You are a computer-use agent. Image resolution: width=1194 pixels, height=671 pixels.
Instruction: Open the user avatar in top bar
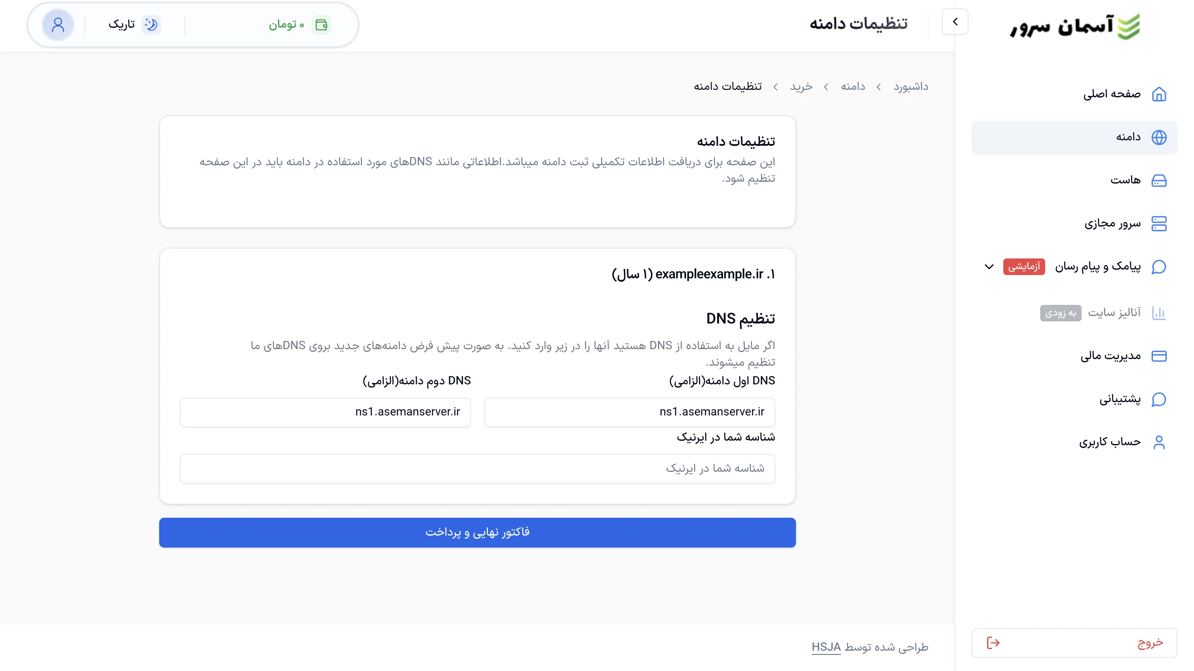58,24
